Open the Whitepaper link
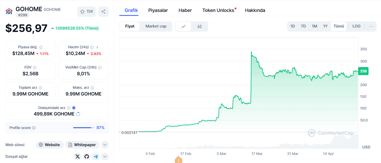This screenshot has width=381, height=163. (82, 145)
